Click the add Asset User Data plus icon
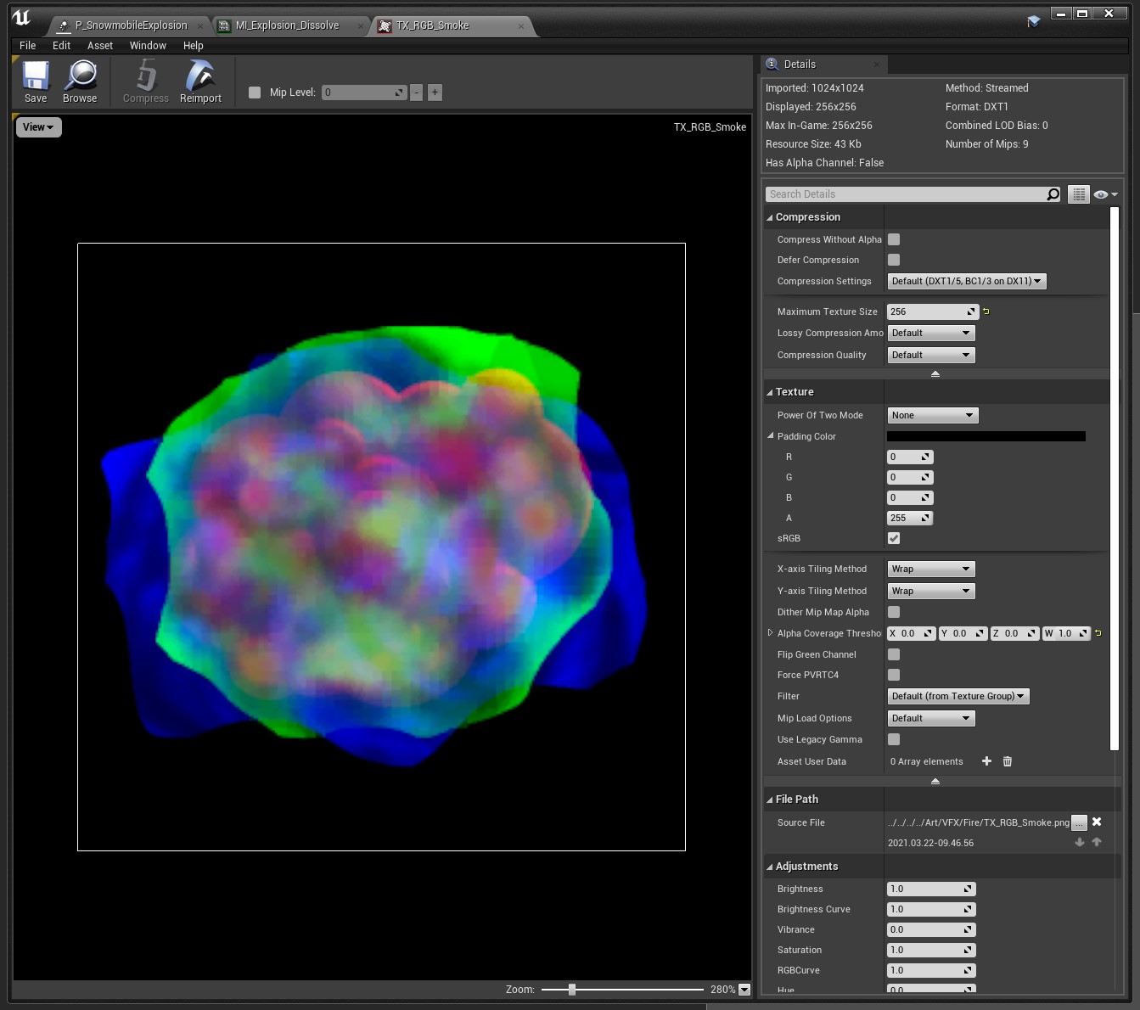Image resolution: width=1140 pixels, height=1010 pixels. [x=986, y=761]
